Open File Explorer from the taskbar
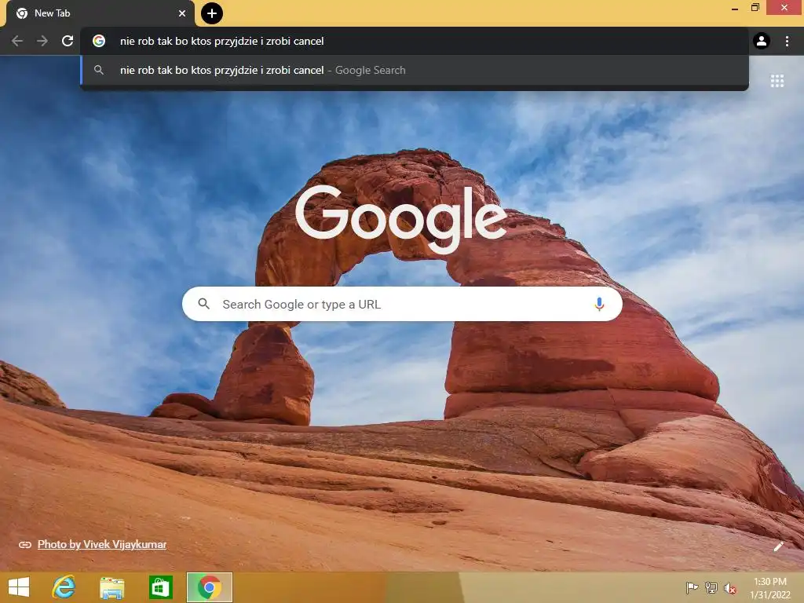This screenshot has width=804, height=603. (111, 587)
